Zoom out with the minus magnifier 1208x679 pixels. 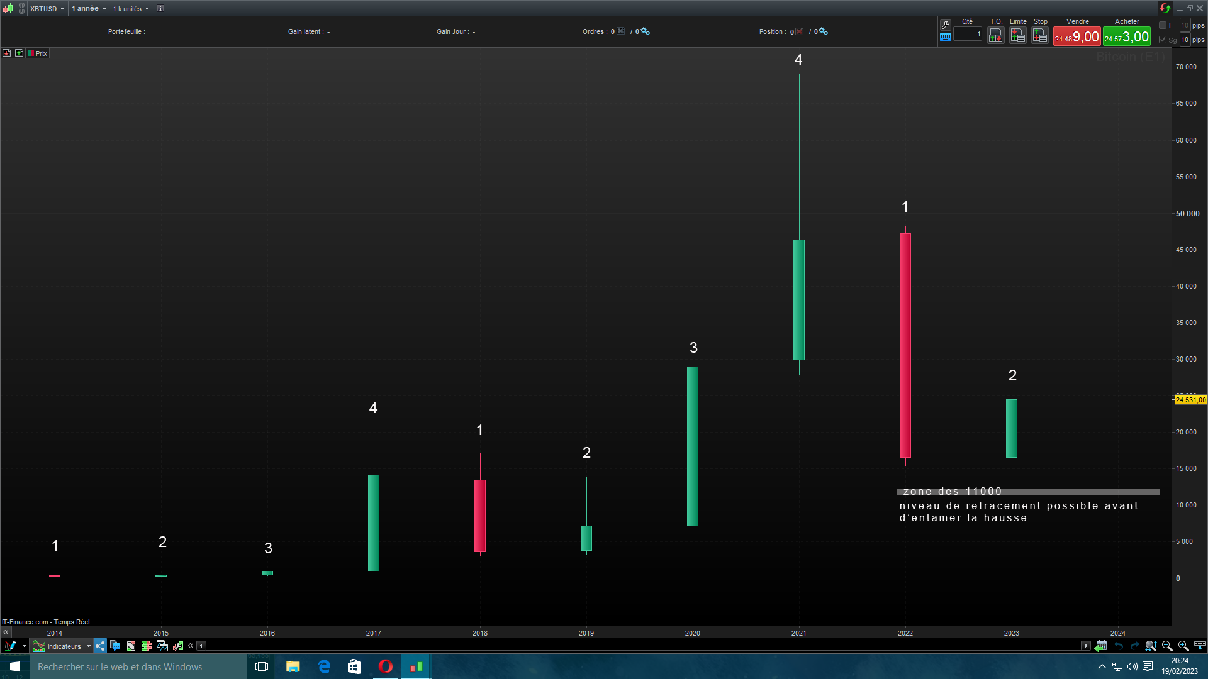1166,646
